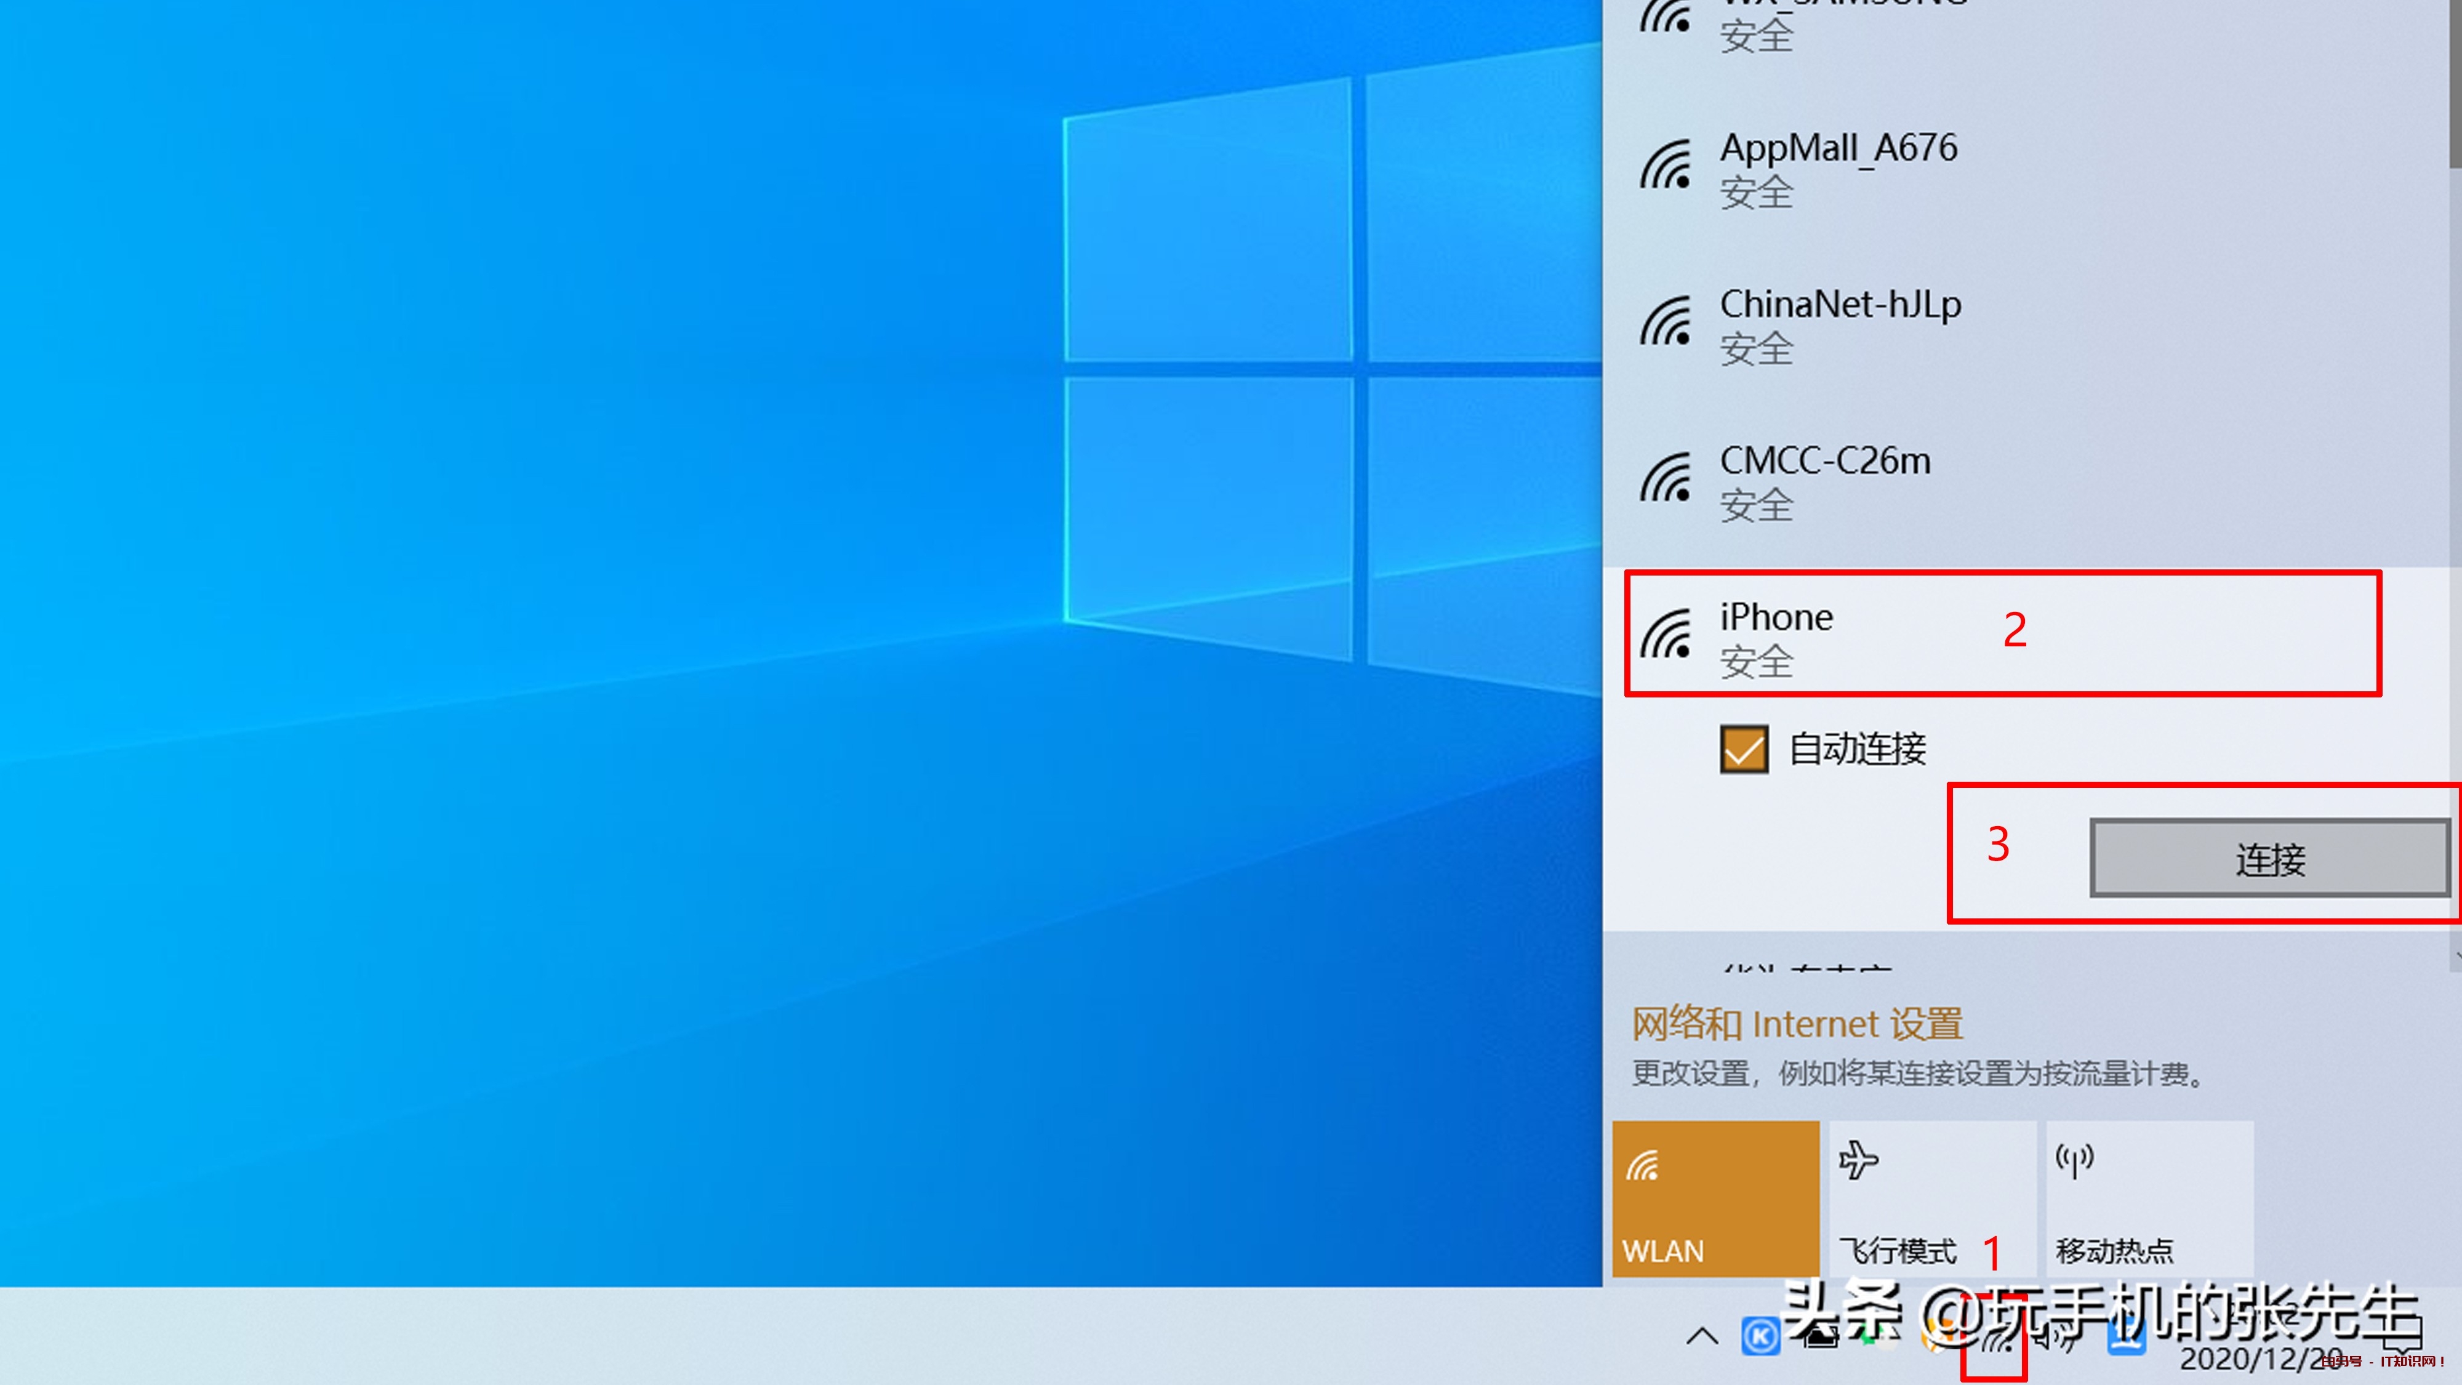The height and width of the screenshot is (1385, 2462).
Task: Click the taskbar date 2020/12/20
Action: pos(2260,1359)
